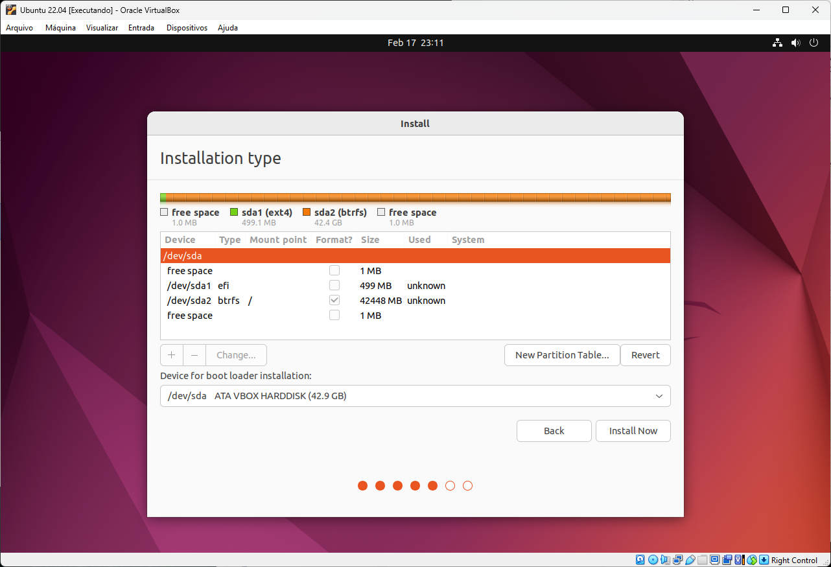Image resolution: width=831 pixels, height=567 pixels.
Task: Click the Ubuntu volume speaker icon
Action: point(796,43)
